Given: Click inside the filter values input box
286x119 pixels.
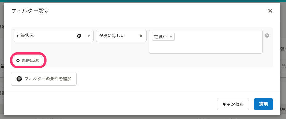Looking at the screenshot, I should (206, 42).
